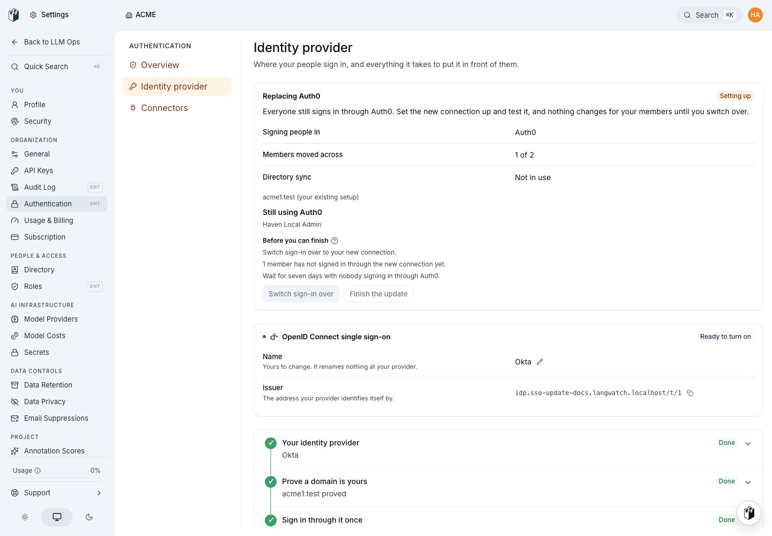Switch to dark theme moon icon

click(89, 517)
